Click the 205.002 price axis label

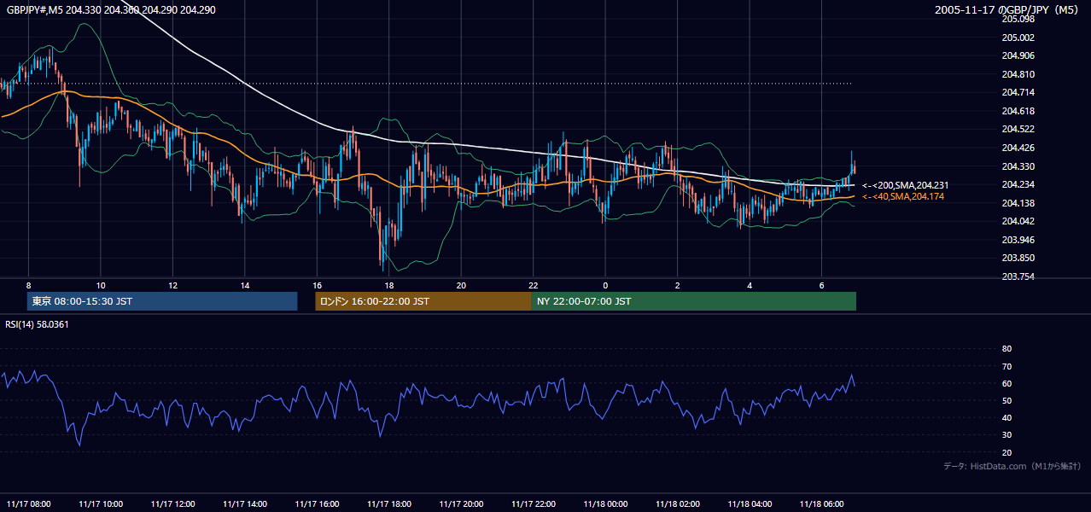click(x=1018, y=38)
